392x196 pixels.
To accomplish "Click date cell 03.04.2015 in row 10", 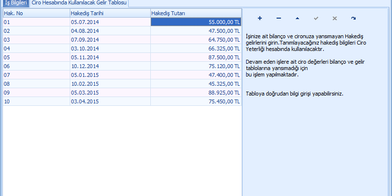I will pos(110,101).
